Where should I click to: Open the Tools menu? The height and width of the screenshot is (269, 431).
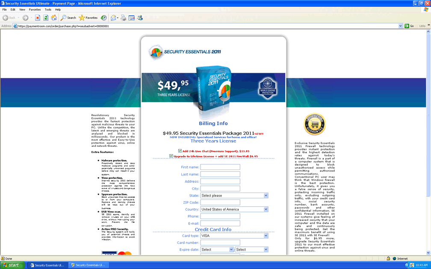pyautogui.click(x=48, y=9)
